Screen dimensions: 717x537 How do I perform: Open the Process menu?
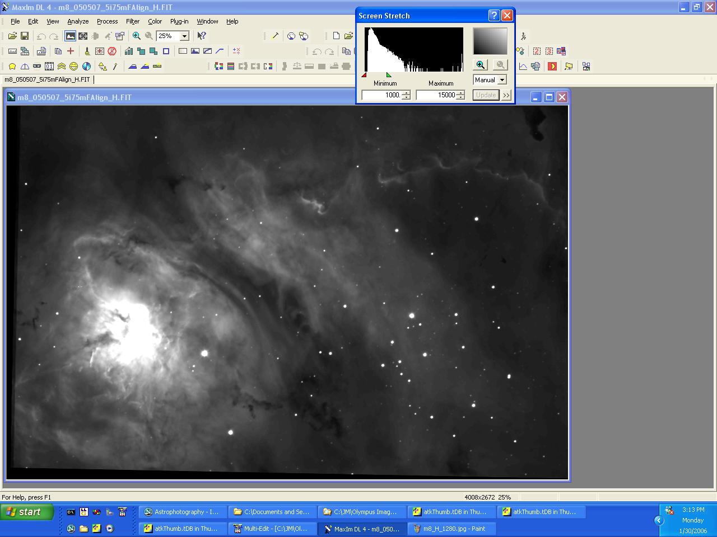(107, 21)
